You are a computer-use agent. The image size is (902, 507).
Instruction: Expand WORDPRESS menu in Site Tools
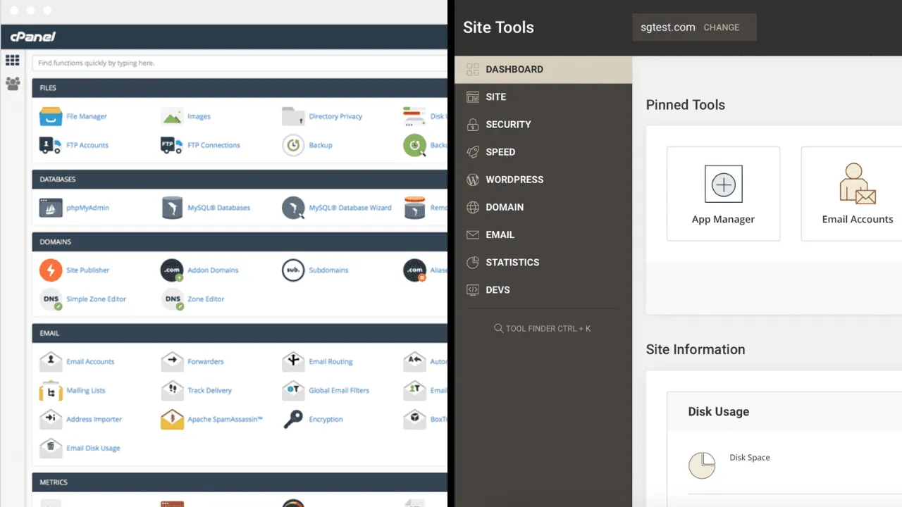(543, 180)
